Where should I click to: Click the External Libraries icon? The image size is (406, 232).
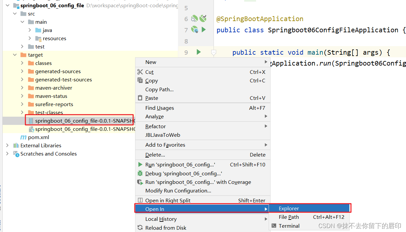[x=16, y=145]
